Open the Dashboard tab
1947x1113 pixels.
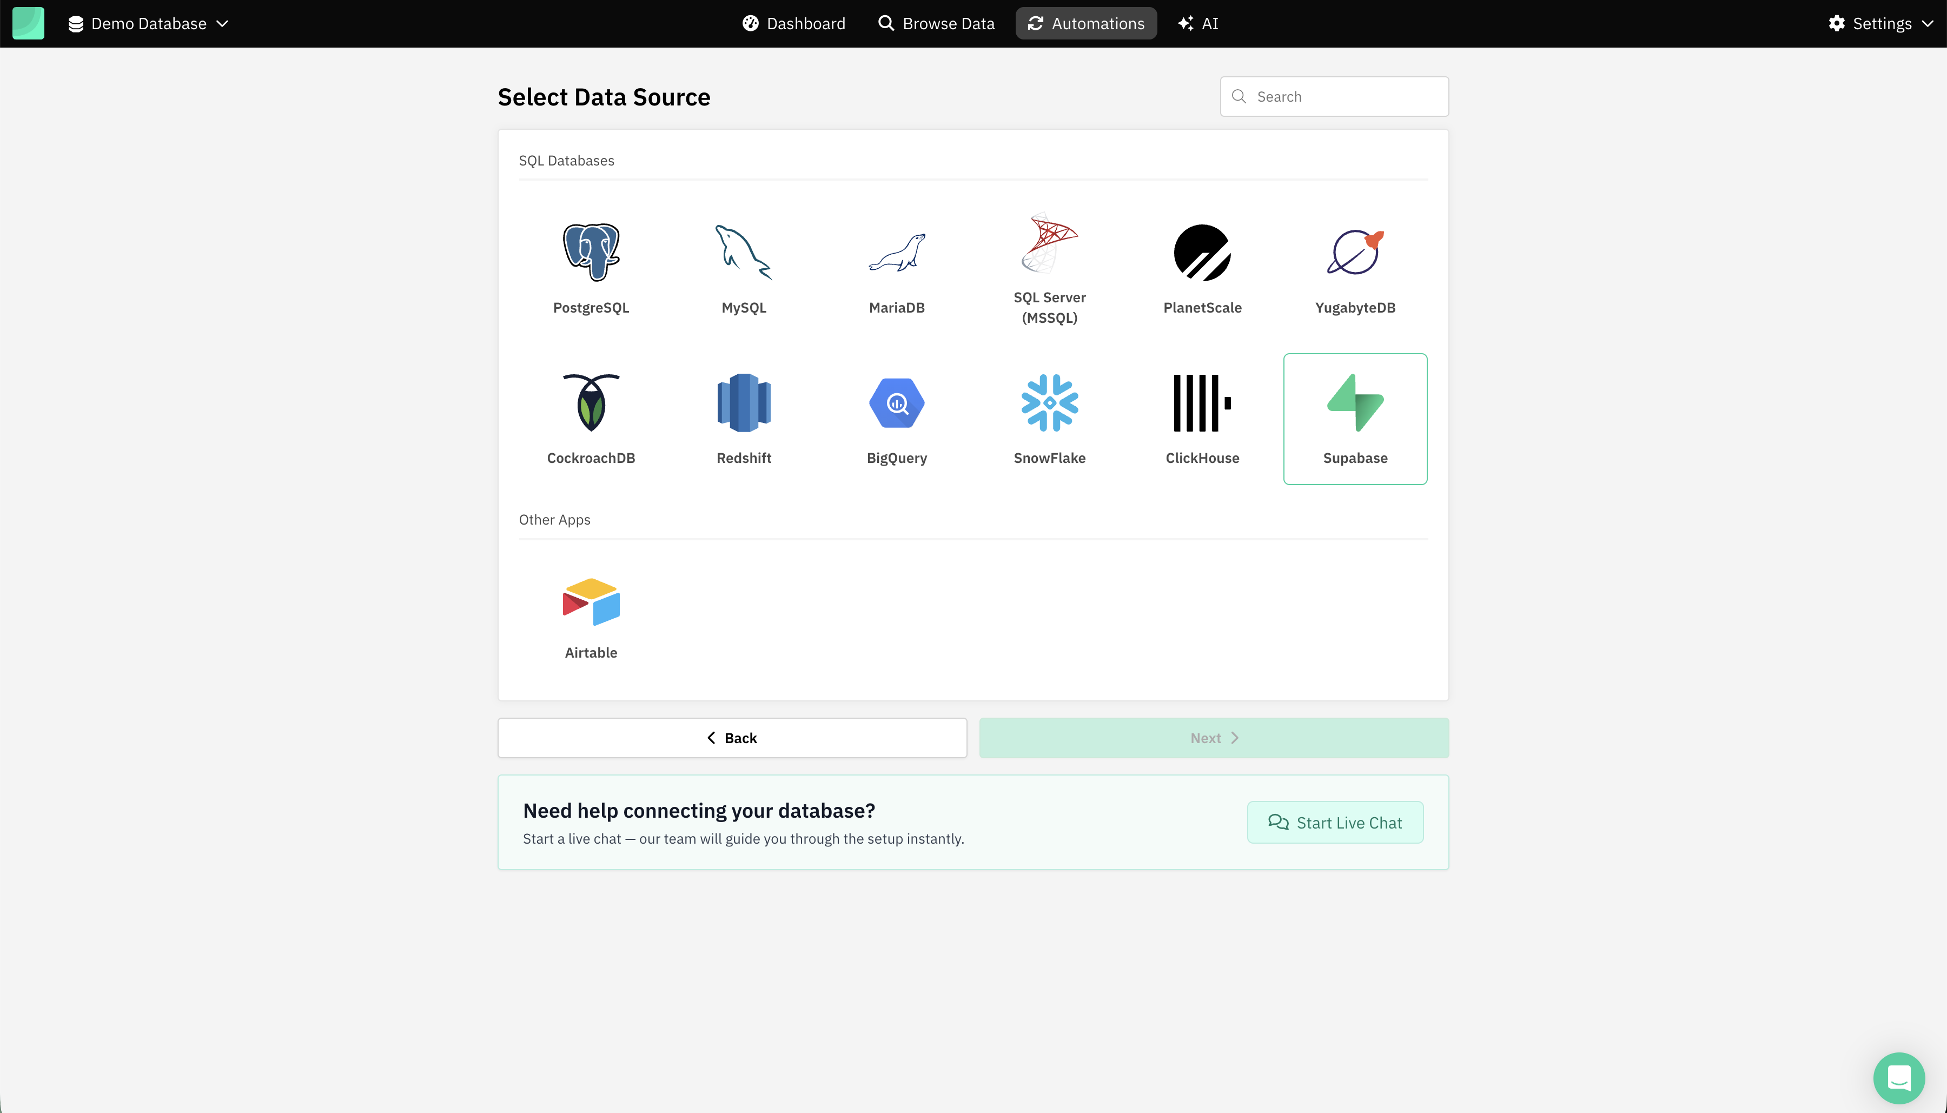[x=793, y=24]
